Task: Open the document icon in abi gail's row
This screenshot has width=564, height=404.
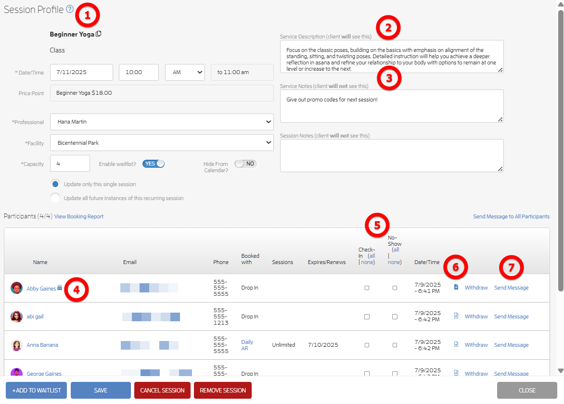Action: (456, 316)
